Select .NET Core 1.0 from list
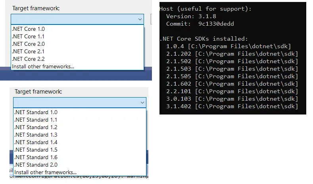This screenshot has height=184, width=313. point(77,29)
